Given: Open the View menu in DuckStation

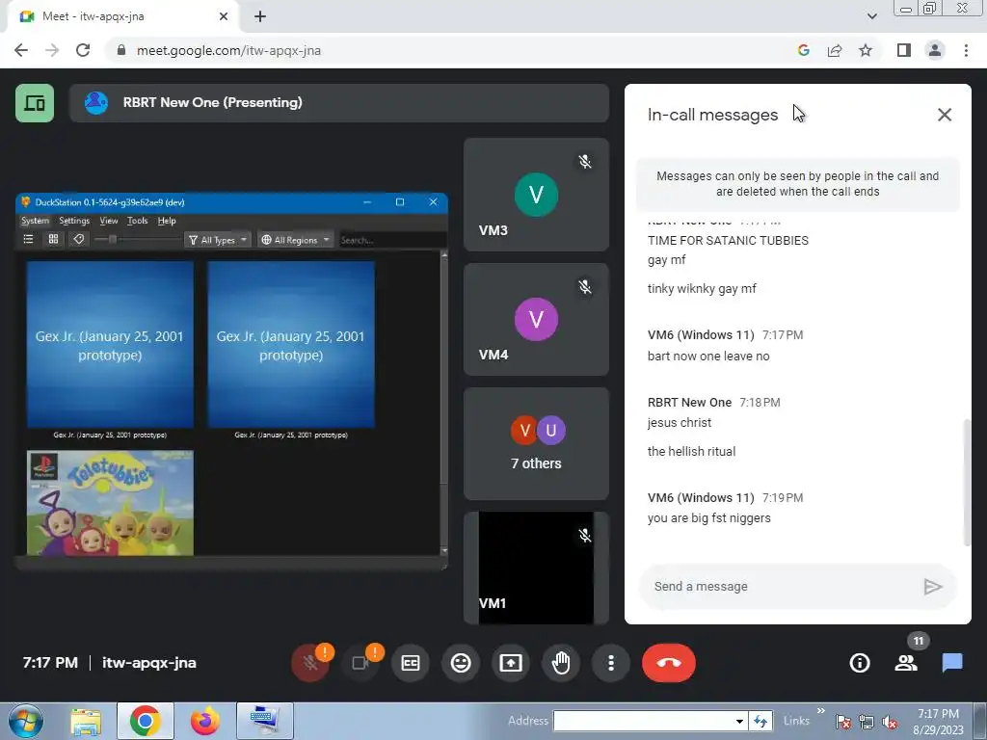Looking at the screenshot, I should (x=109, y=221).
